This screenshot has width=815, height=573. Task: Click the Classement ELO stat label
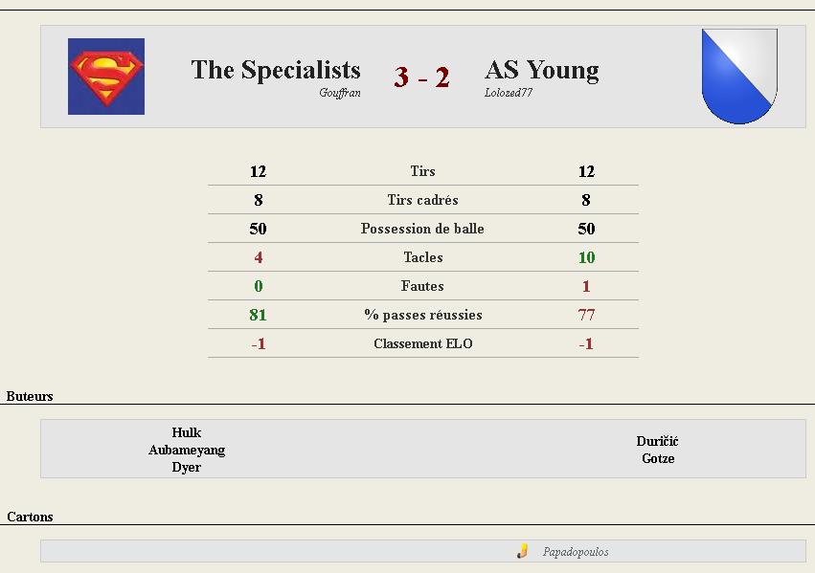coord(423,343)
